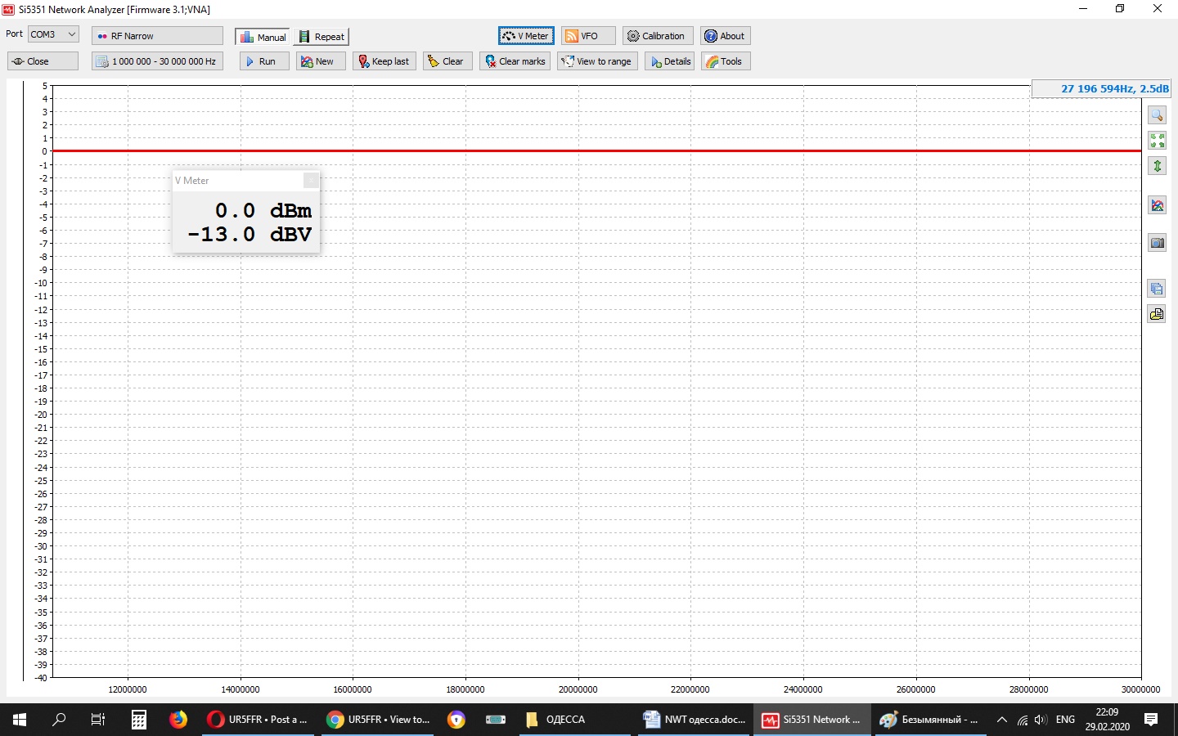Open the RF Narrow mode selector
1178x736 pixels.
click(157, 36)
